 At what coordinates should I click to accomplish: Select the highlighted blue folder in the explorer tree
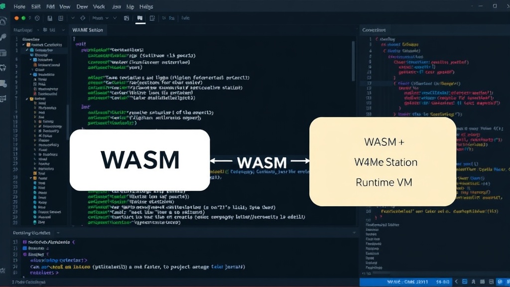pyautogui.click(x=44, y=50)
